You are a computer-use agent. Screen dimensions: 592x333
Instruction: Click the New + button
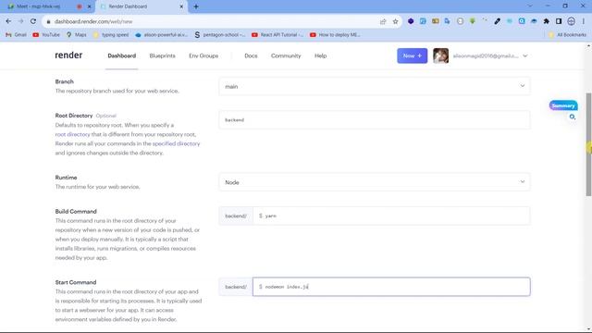(x=412, y=55)
